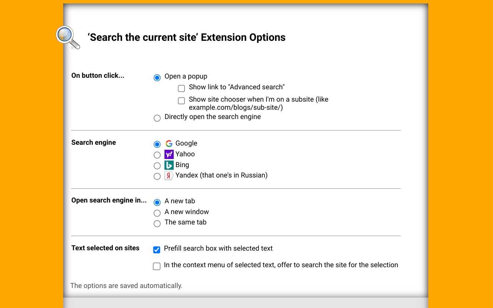Enable context menu search for selected text
The height and width of the screenshot is (308, 493).
click(x=156, y=266)
